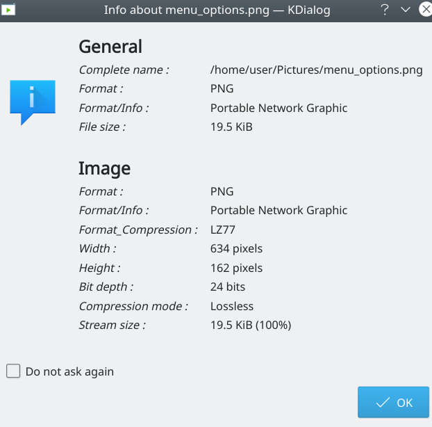The height and width of the screenshot is (427, 432).
Task: Click the 19.5 KiB file size value
Action: (x=231, y=127)
